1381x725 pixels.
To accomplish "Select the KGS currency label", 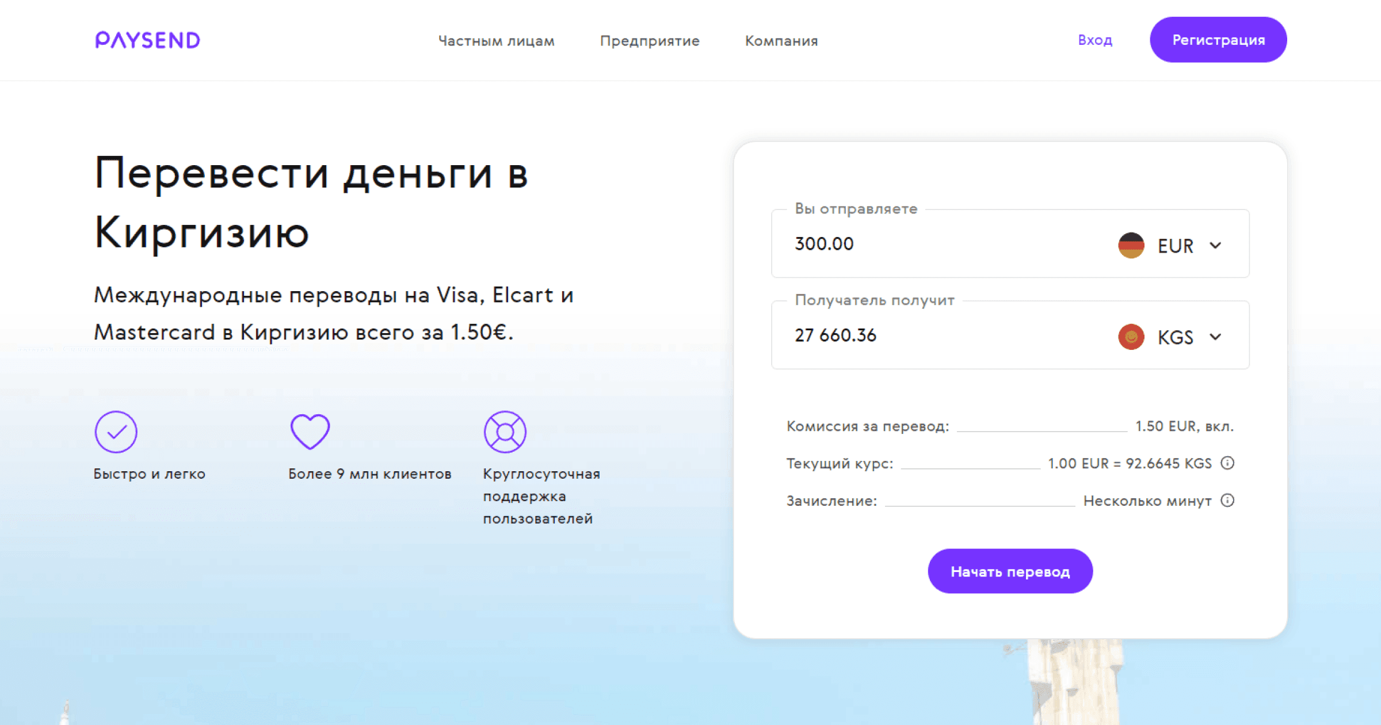I will (x=1175, y=337).
